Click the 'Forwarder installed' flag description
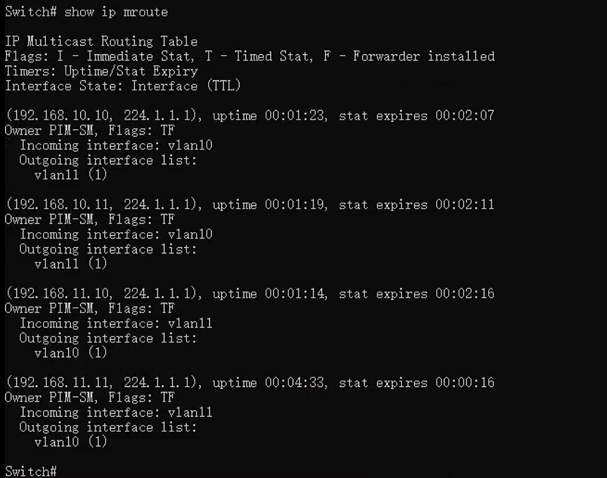This screenshot has height=478, width=607. 424,56
